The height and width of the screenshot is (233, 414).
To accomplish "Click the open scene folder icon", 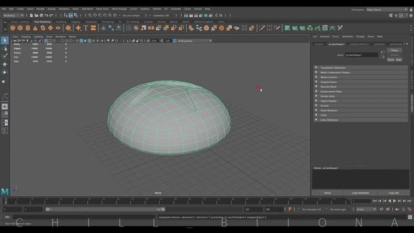I will 36,16.
